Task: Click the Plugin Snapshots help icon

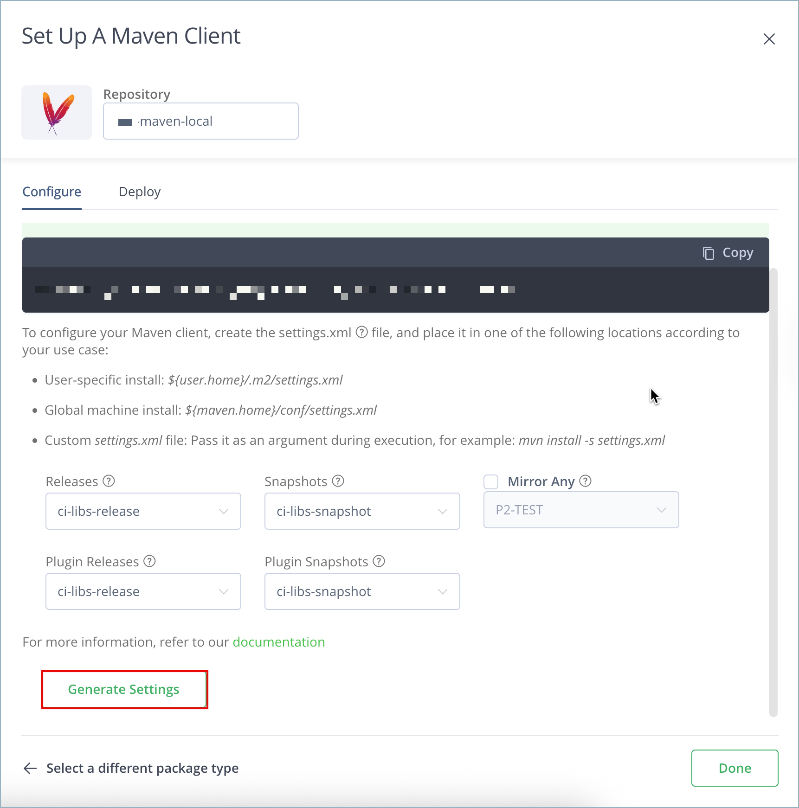Action: [x=379, y=561]
